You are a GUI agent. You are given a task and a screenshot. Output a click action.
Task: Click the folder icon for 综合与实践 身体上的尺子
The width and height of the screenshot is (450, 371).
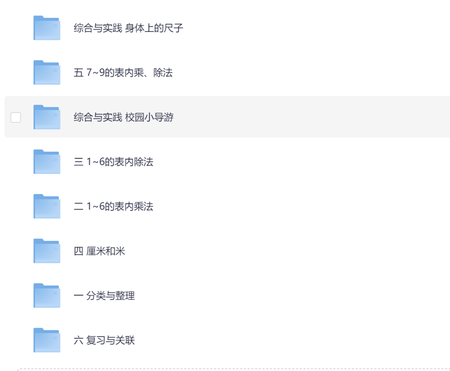(x=47, y=28)
